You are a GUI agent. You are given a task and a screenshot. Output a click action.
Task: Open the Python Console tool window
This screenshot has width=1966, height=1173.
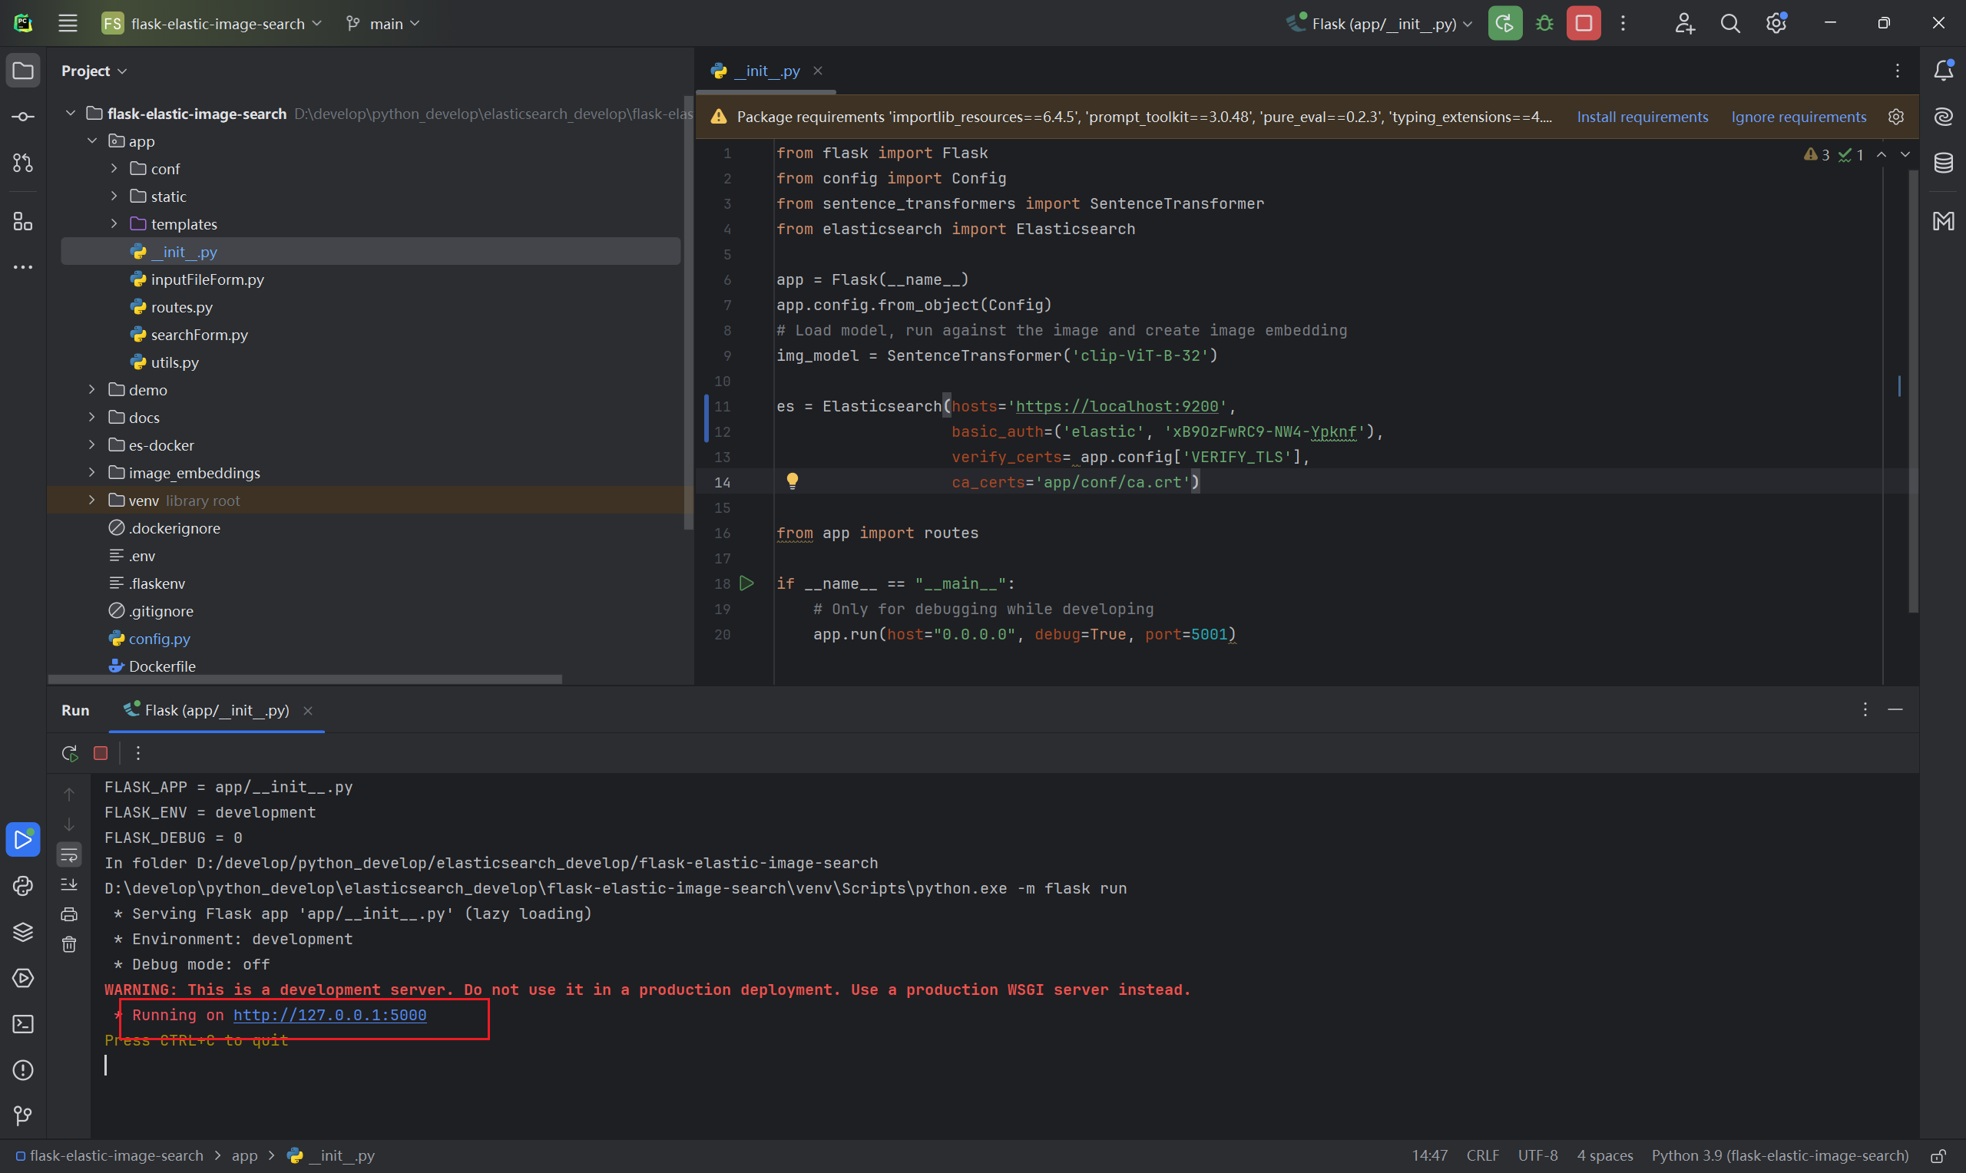click(x=23, y=886)
